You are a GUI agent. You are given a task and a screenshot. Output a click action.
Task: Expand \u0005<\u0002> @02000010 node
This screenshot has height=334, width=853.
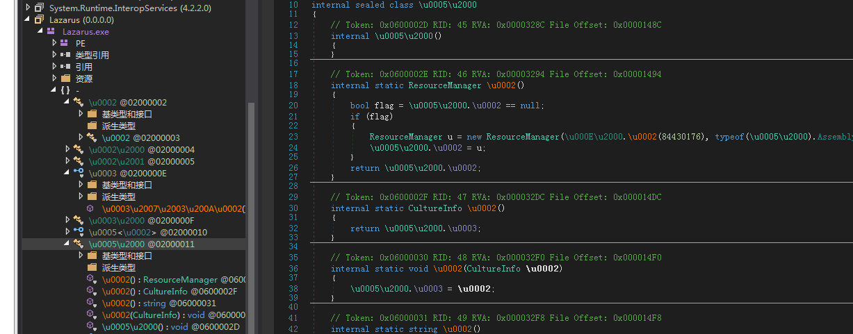click(x=67, y=232)
